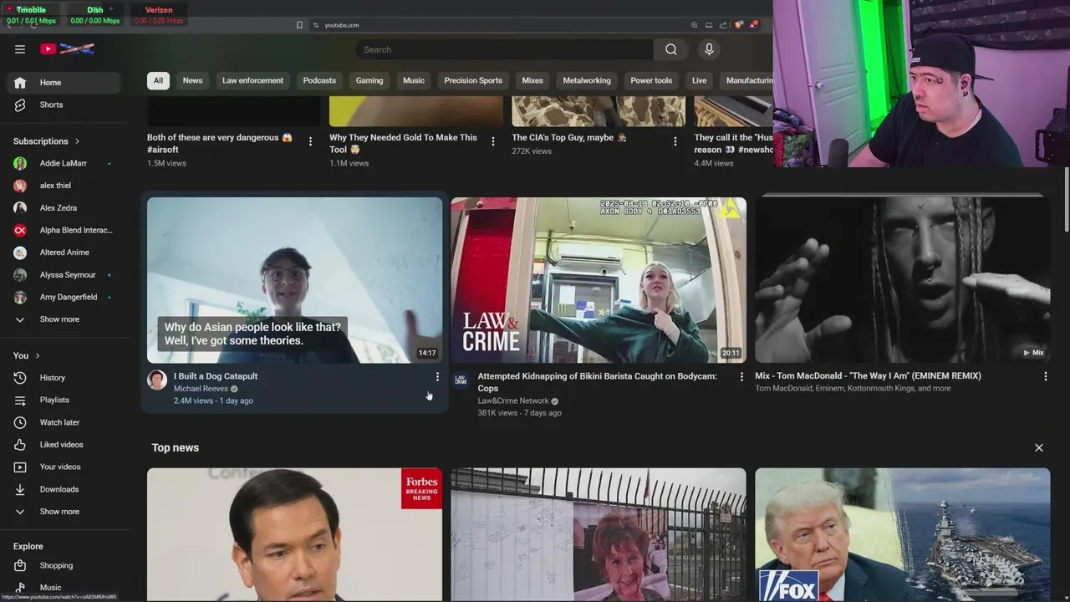Open the hamburger guide menu
This screenshot has width=1070, height=602.
coord(20,49)
